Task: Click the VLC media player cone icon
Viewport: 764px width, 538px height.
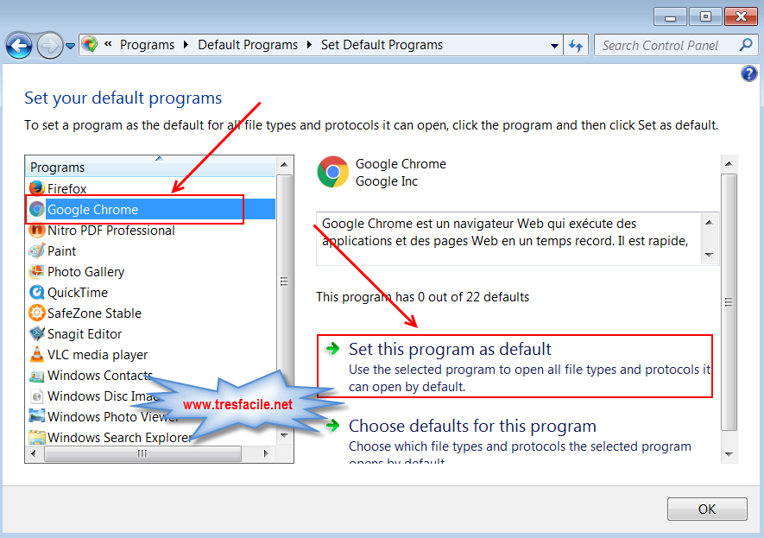Action: tap(36, 354)
